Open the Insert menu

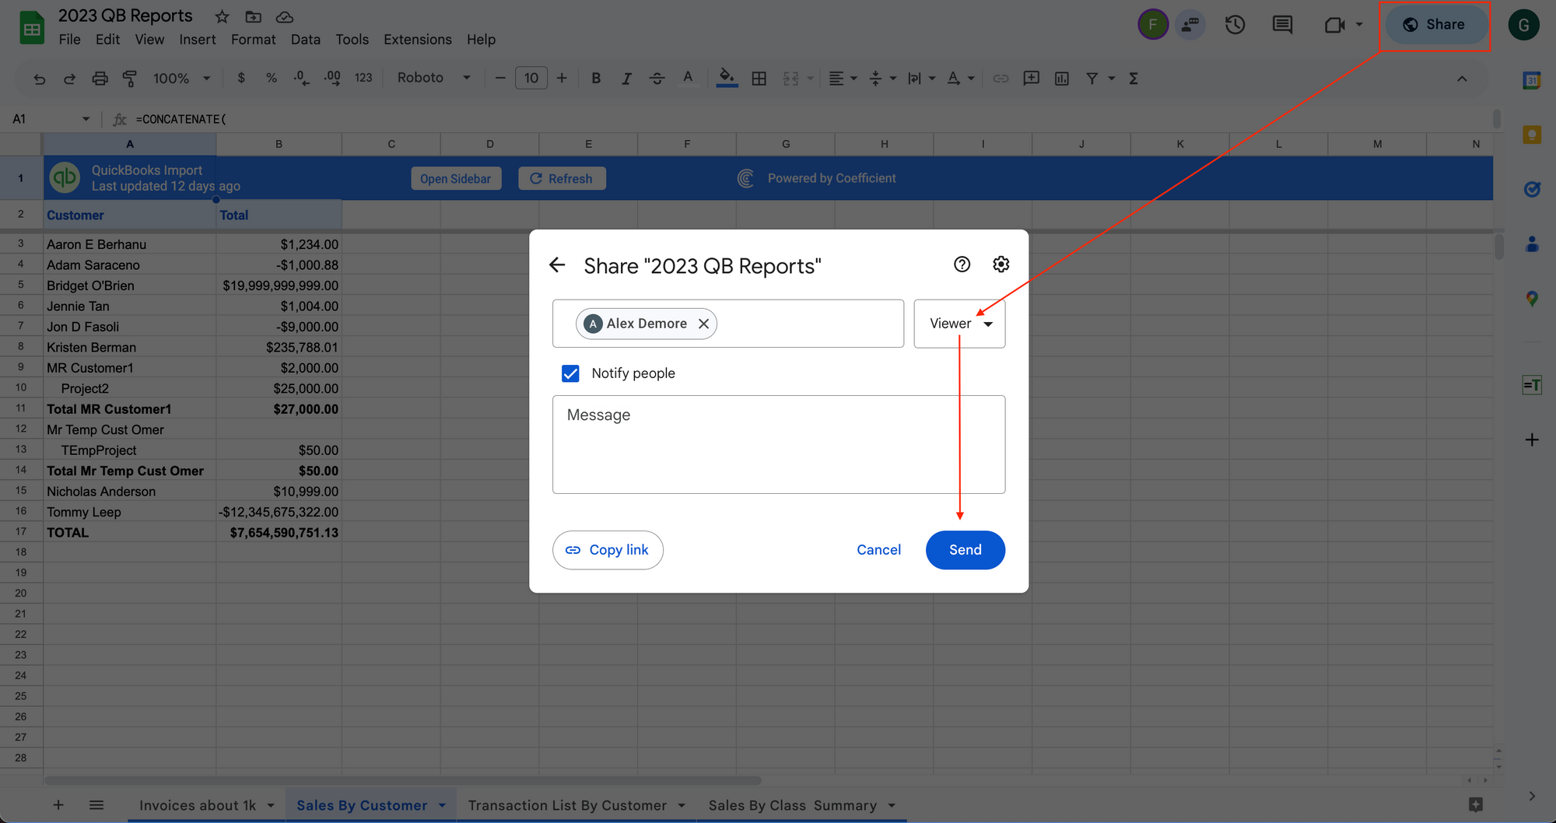pos(198,40)
